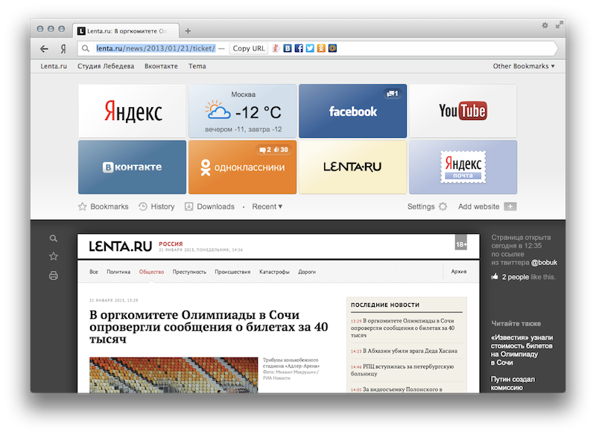596x435 pixels.
Task: Select the Общество news category
Action: pyautogui.click(x=151, y=272)
